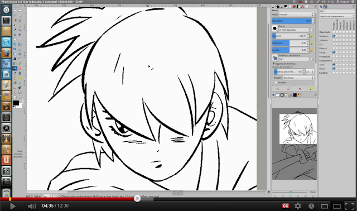This screenshot has height=211, width=357.
Task: Reset Tamanho to the brush's native size
Action: point(312,36)
